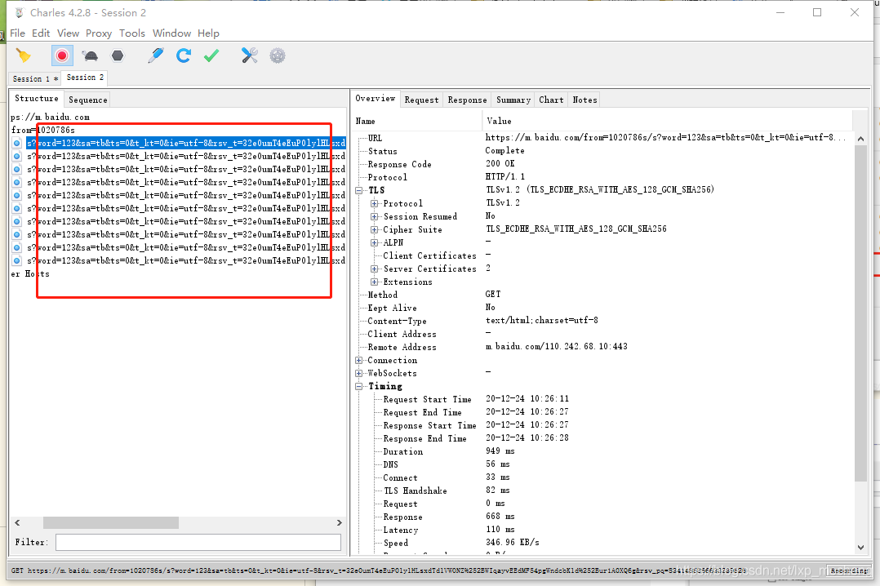This screenshot has height=586, width=880.
Task: Collapse the Timing section
Action: point(359,386)
